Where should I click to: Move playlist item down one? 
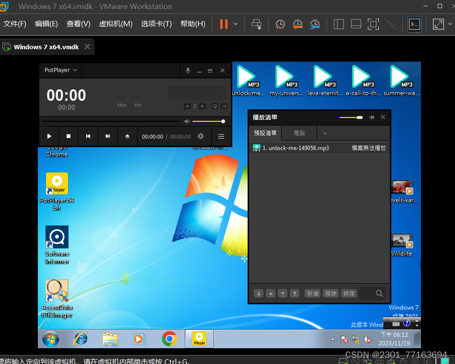[x=283, y=293]
